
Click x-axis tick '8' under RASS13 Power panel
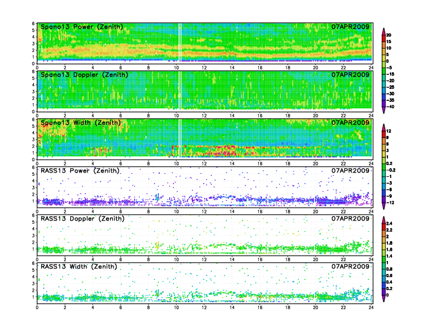tap(148, 211)
